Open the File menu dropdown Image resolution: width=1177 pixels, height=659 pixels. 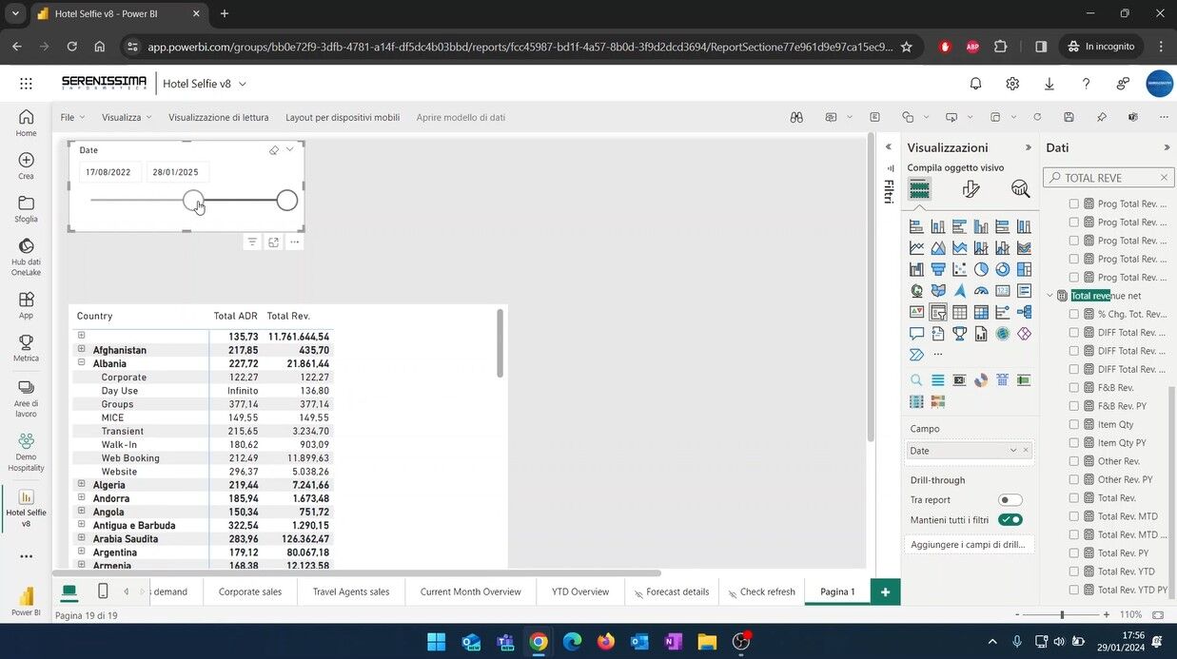click(x=72, y=118)
